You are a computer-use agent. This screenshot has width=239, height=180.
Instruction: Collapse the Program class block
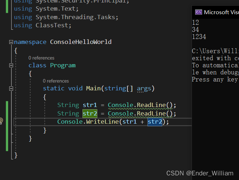point(11,65)
